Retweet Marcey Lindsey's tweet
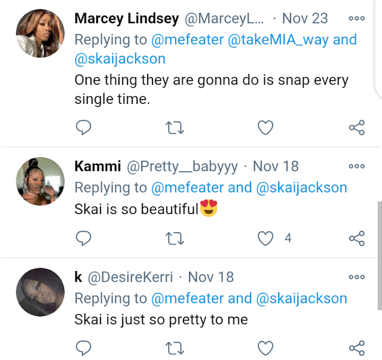Image resolution: width=382 pixels, height=360 pixels. coord(173,127)
